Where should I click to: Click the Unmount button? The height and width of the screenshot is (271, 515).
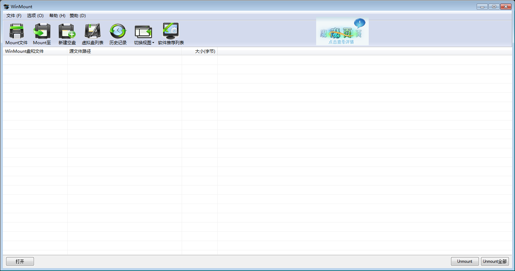(465, 261)
